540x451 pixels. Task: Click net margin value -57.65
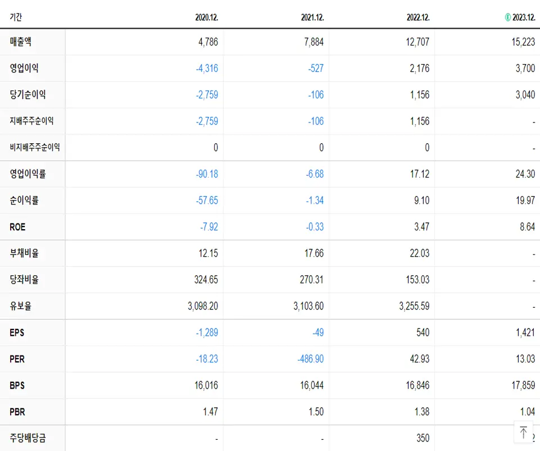click(207, 201)
